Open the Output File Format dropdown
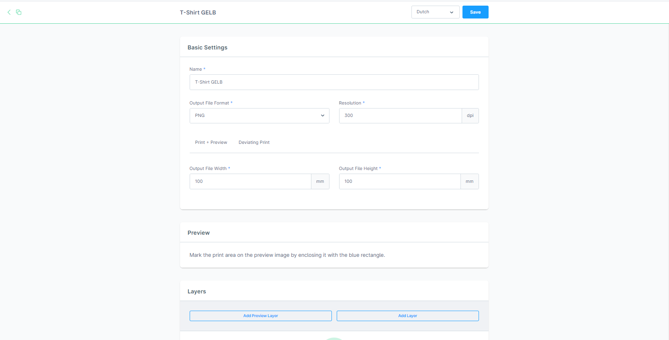Viewport: 669px width, 340px height. click(259, 116)
